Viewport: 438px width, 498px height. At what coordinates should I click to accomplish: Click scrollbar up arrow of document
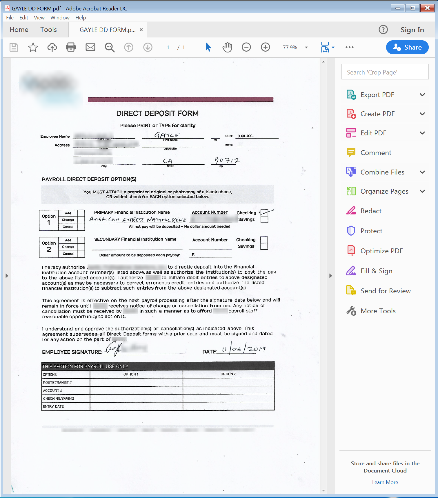pyautogui.click(x=323, y=61)
